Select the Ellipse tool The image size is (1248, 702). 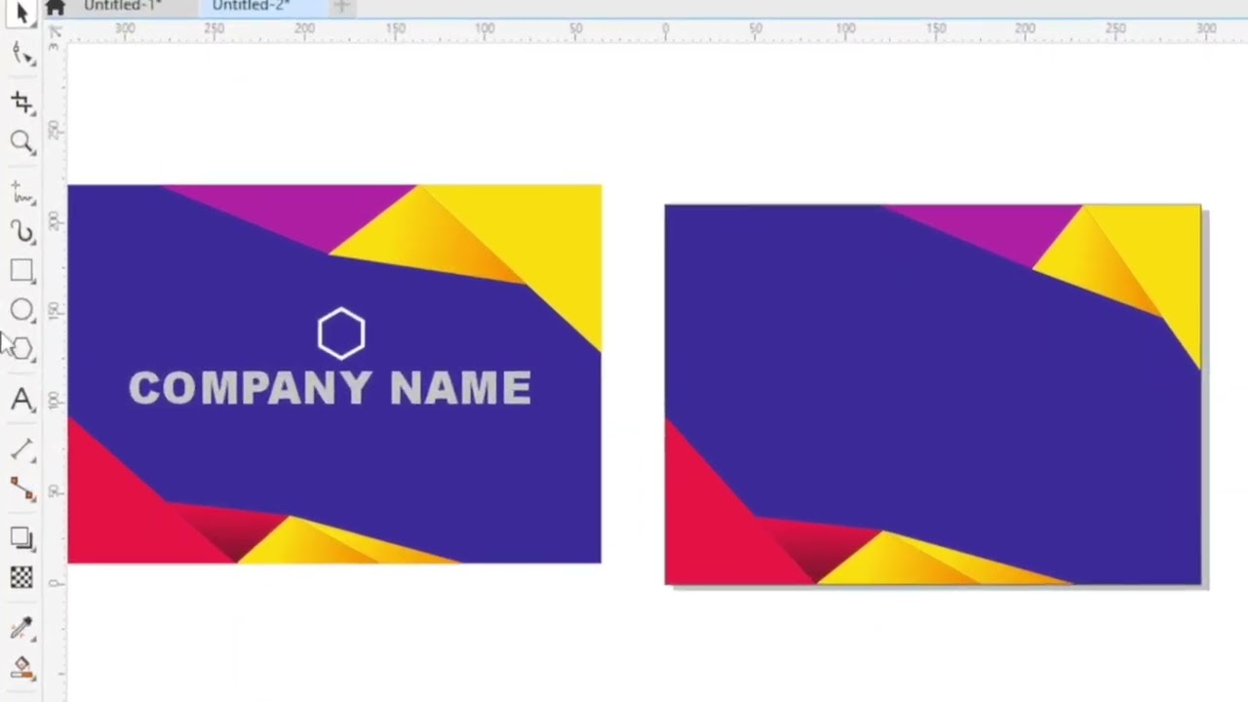tap(21, 310)
